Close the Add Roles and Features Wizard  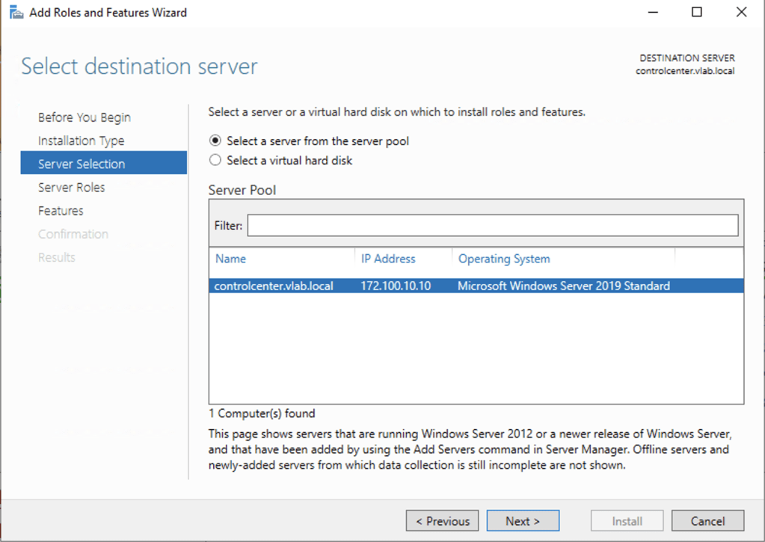(741, 13)
